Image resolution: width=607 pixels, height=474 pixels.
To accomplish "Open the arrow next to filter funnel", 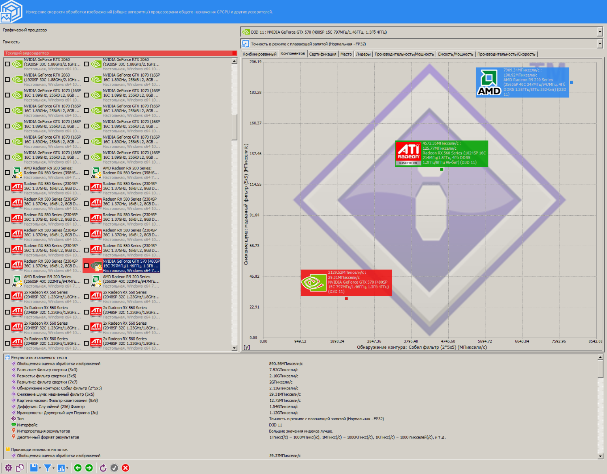I will pos(54,468).
